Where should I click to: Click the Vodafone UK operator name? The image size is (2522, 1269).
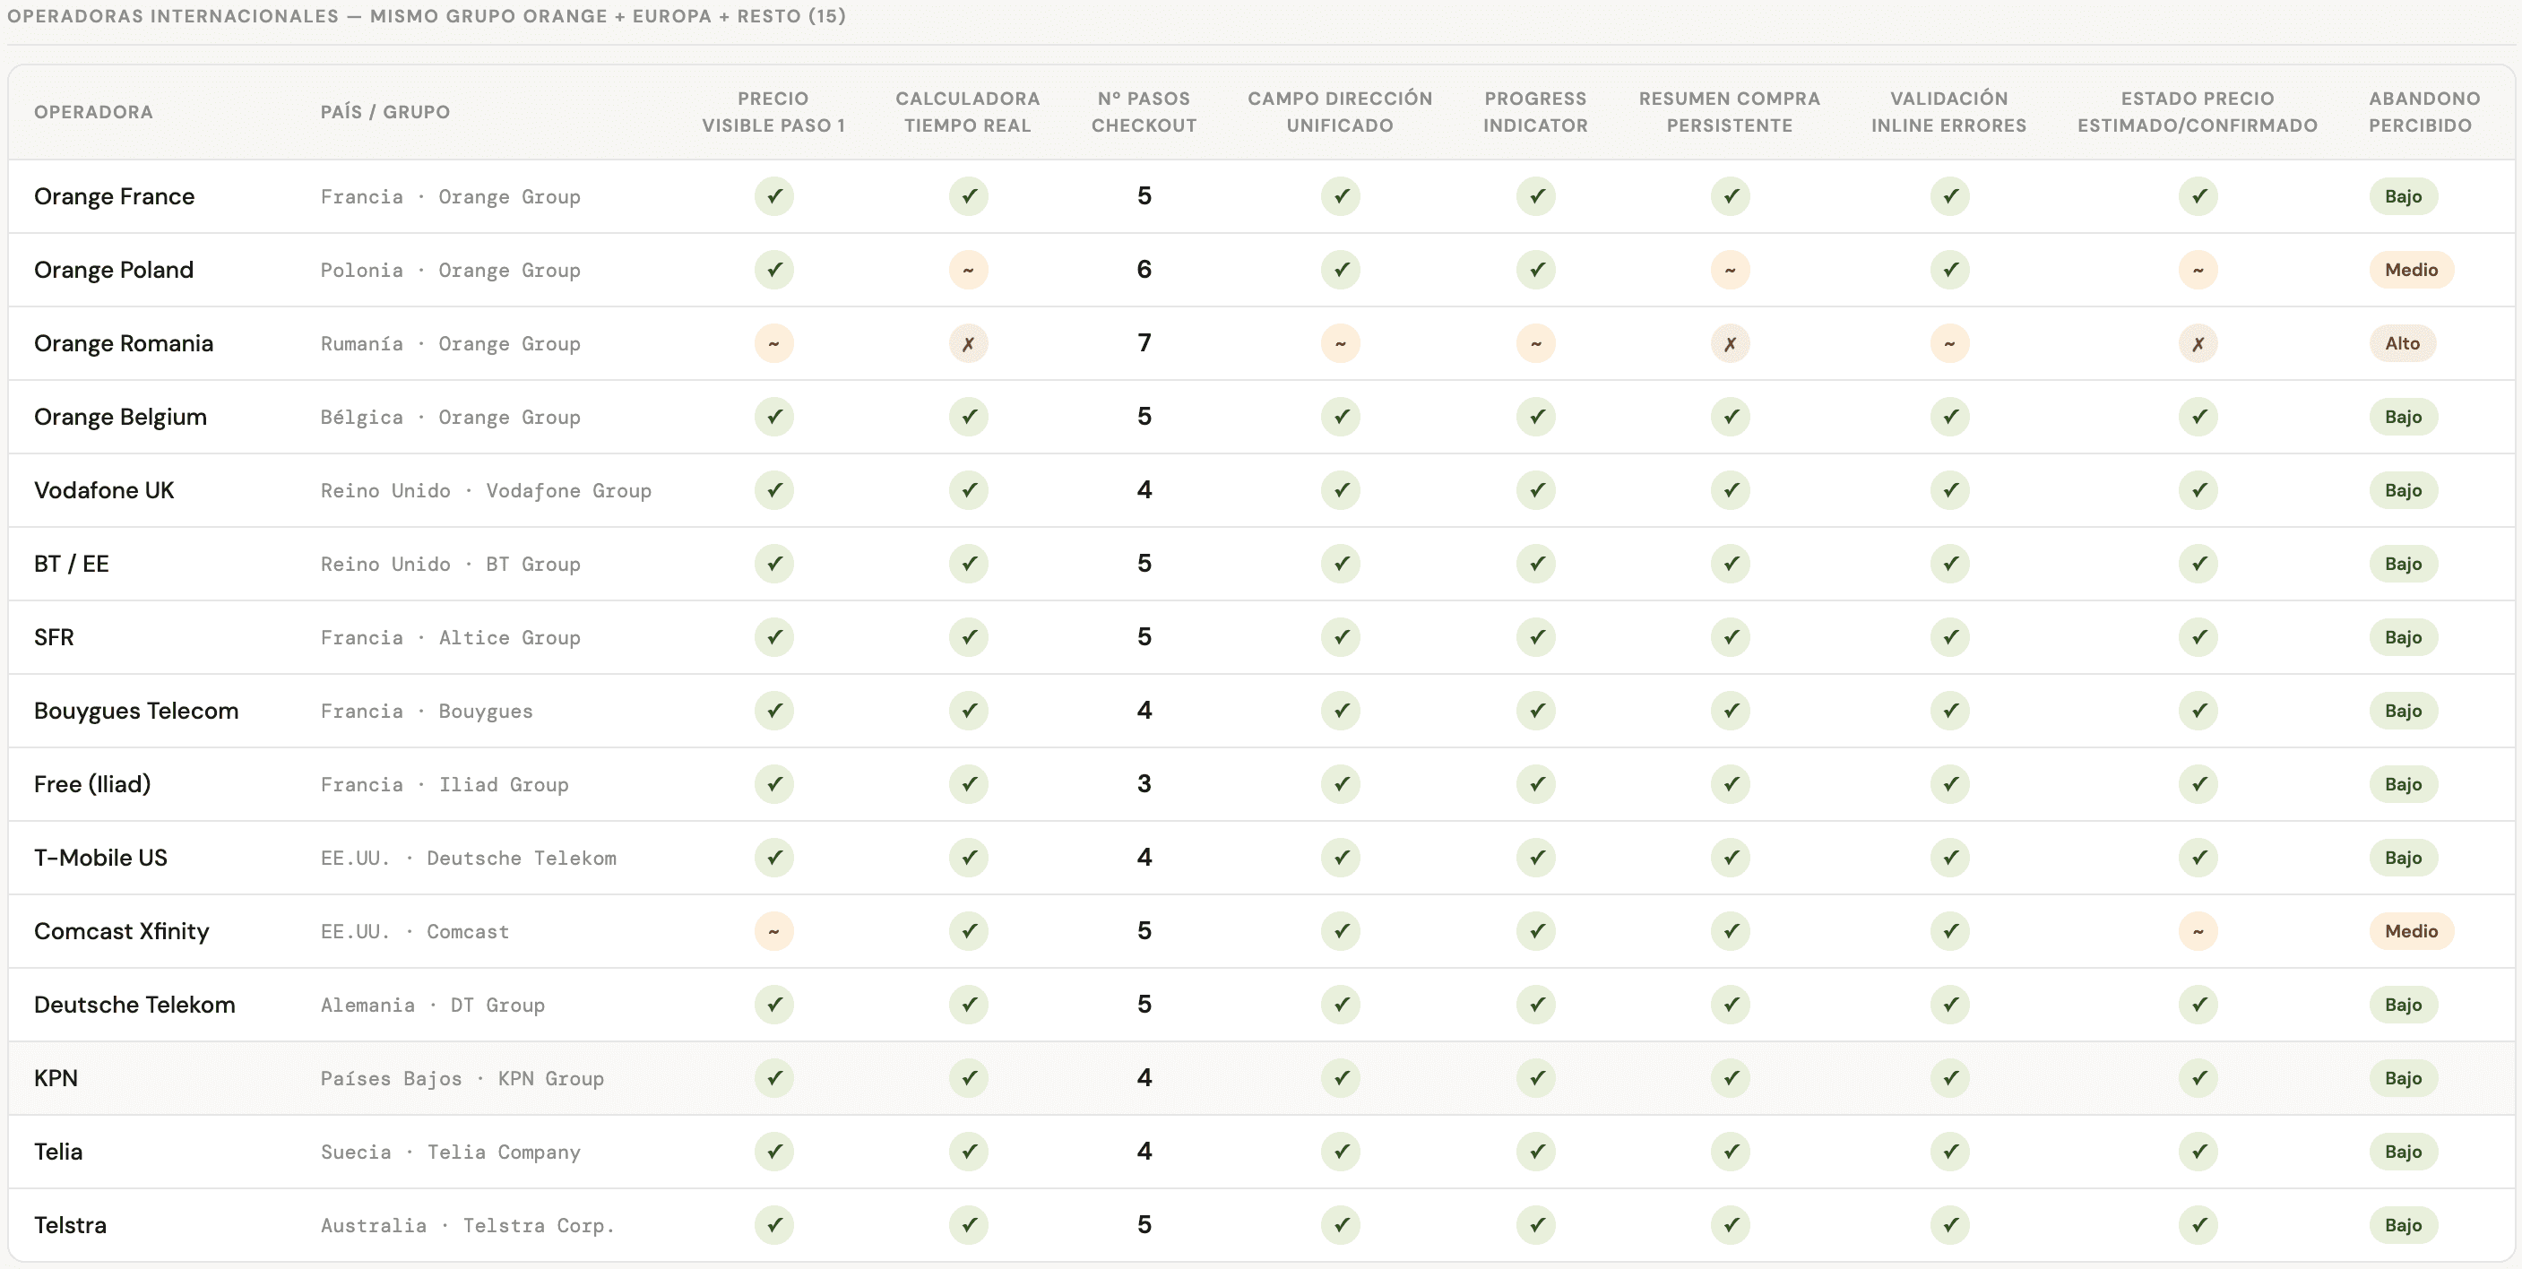pos(104,489)
